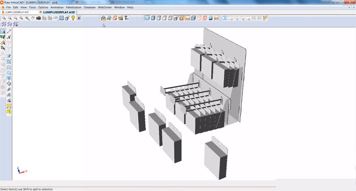The width and height of the screenshot is (356, 191).
Task: Click the camera snapshot icon
Action: point(38,18)
